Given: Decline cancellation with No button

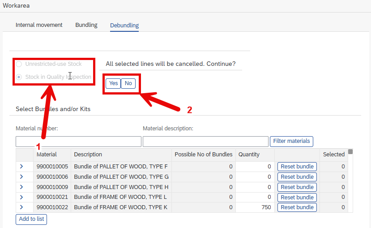Looking at the screenshot, I should coord(128,83).
